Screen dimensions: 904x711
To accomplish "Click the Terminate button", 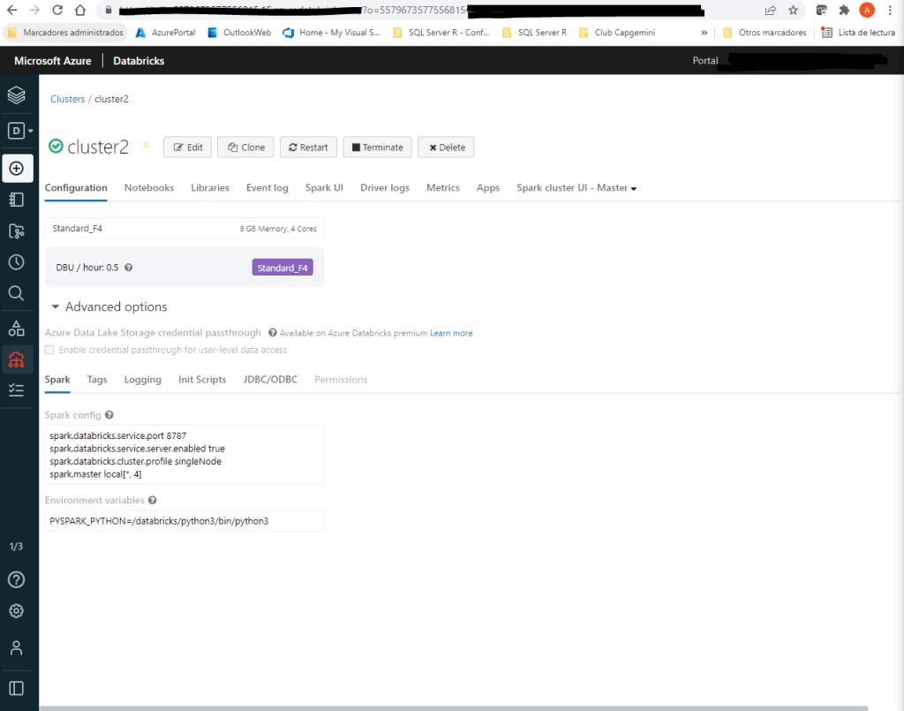I will pos(377,147).
